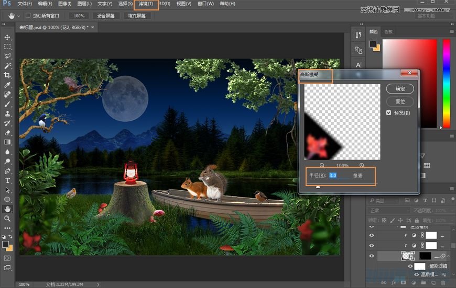Select the Rectangular Marquee tool
Screen dimensions: 456x288
[x=7, y=47]
